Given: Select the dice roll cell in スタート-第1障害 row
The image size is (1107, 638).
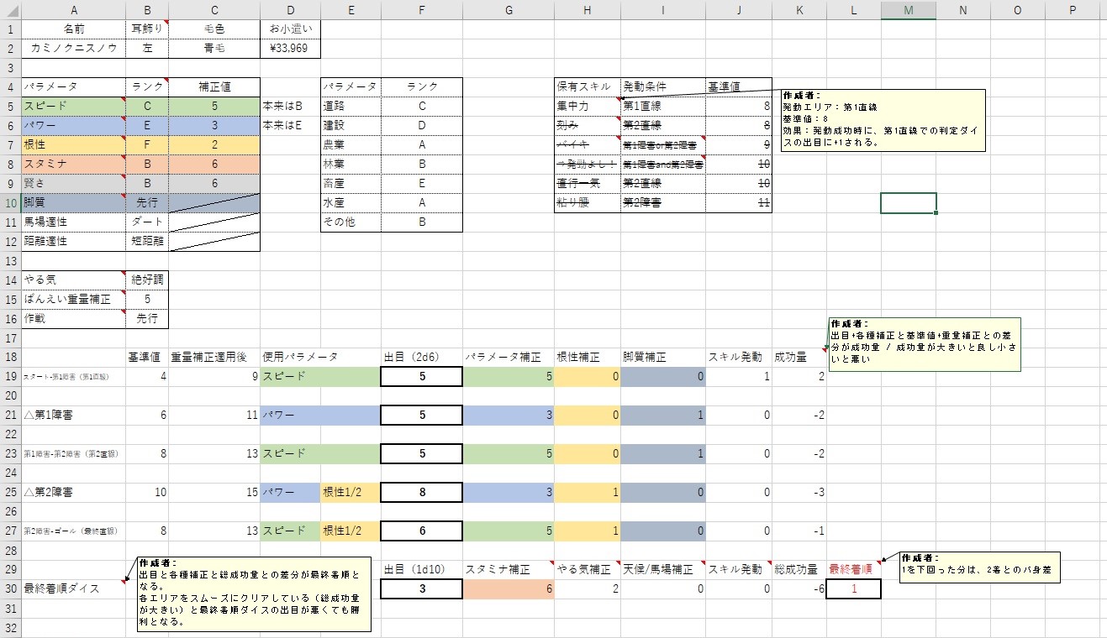Looking at the screenshot, I should pyautogui.click(x=421, y=377).
